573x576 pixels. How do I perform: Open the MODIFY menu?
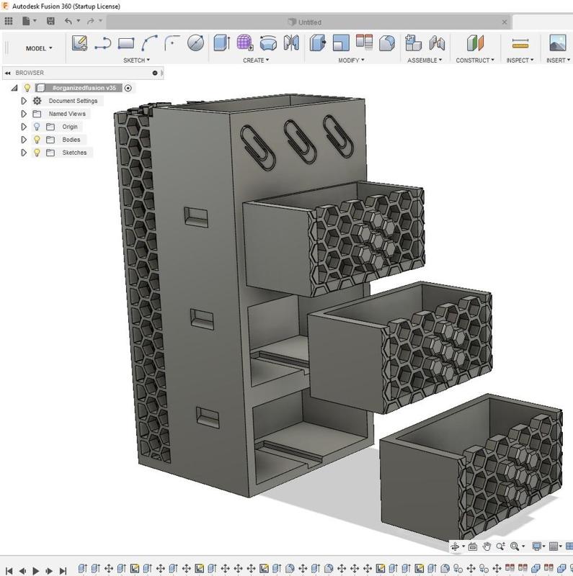click(351, 60)
